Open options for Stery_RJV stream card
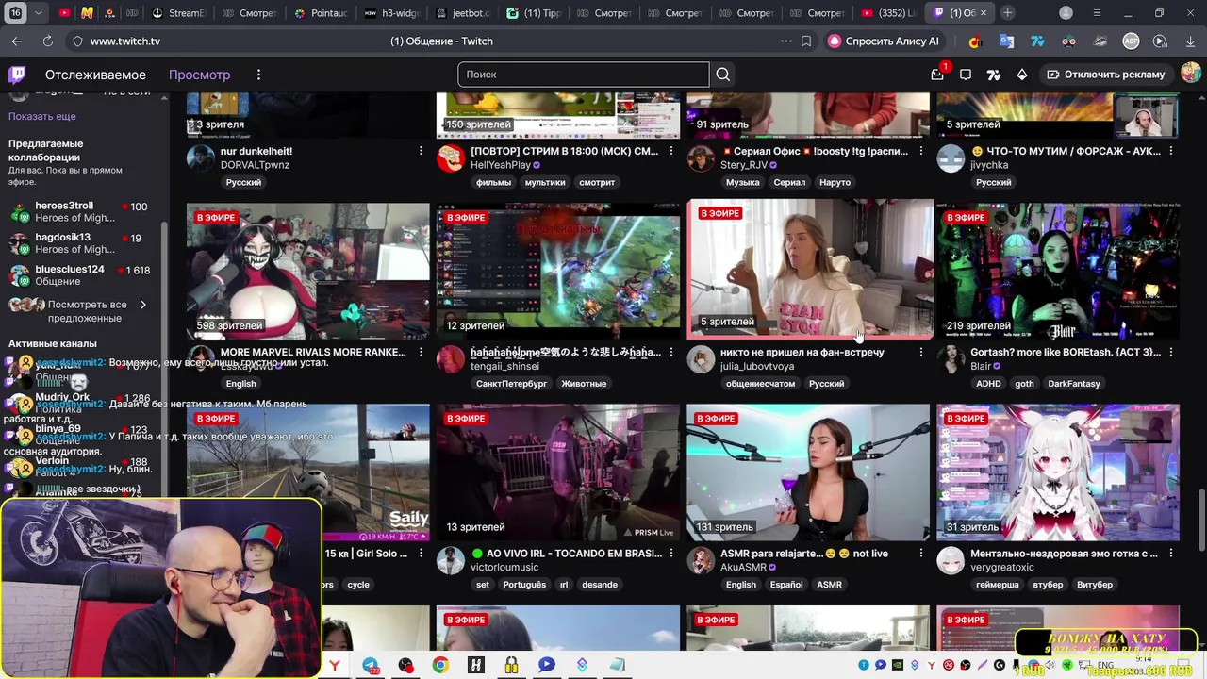The image size is (1207, 679). coord(921,151)
